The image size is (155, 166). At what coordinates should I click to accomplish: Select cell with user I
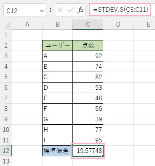point(57,140)
